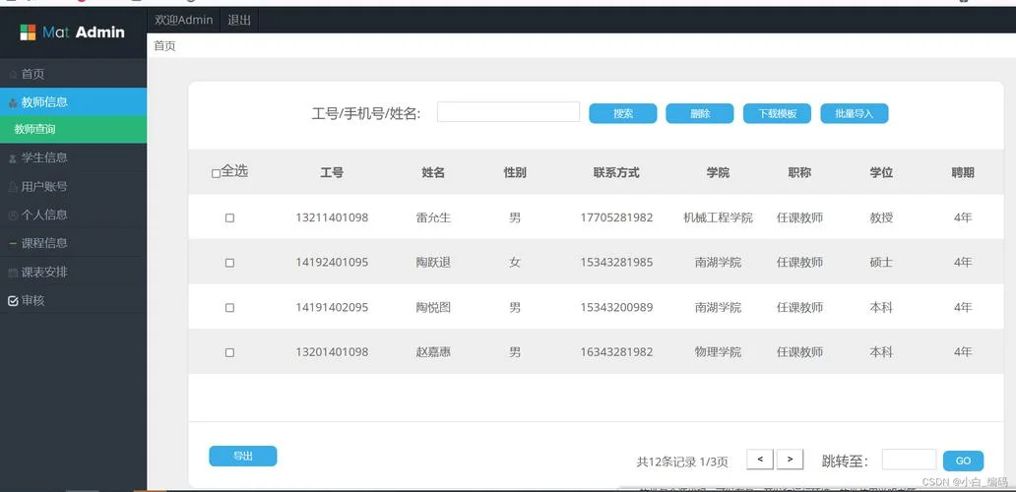
Task: Click the name 雷允生
Action: 433,218
